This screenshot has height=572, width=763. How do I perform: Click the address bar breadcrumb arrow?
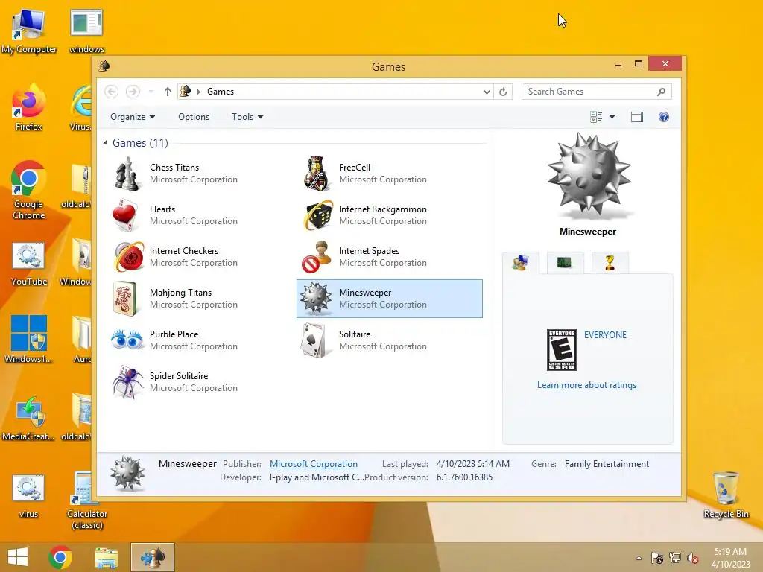coord(198,92)
